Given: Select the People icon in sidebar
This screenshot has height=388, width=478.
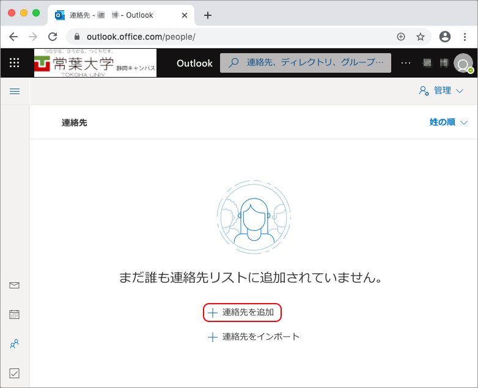Looking at the screenshot, I should click(x=15, y=344).
